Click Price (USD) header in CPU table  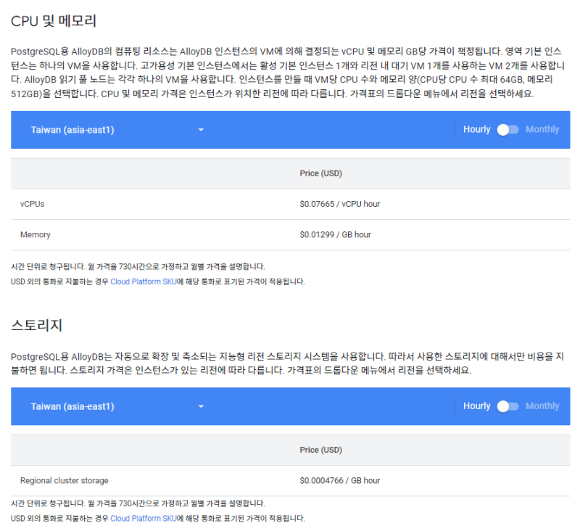point(320,173)
